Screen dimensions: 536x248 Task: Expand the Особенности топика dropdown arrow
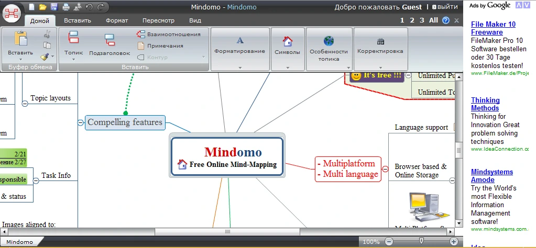pyautogui.click(x=348, y=67)
